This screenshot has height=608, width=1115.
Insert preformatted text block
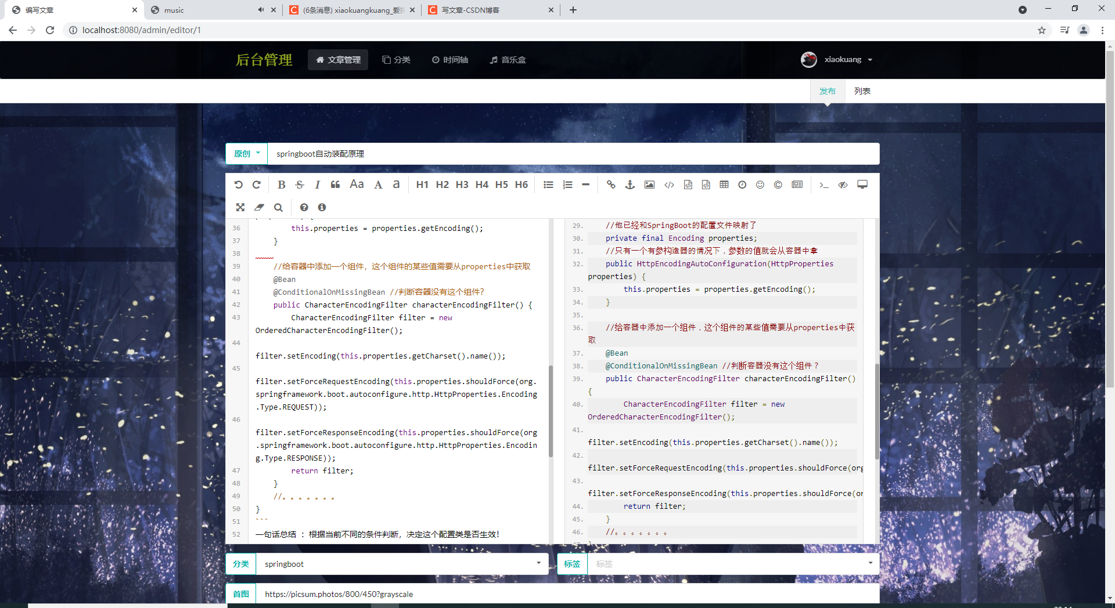click(688, 184)
